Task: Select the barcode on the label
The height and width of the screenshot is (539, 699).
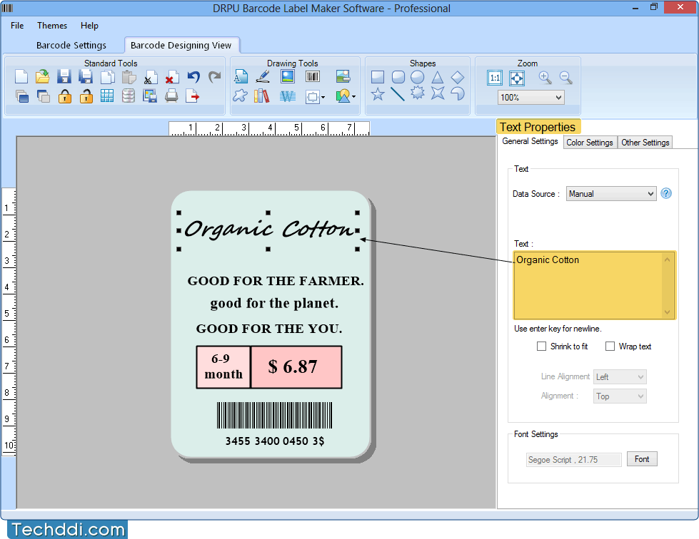Action: (x=275, y=415)
